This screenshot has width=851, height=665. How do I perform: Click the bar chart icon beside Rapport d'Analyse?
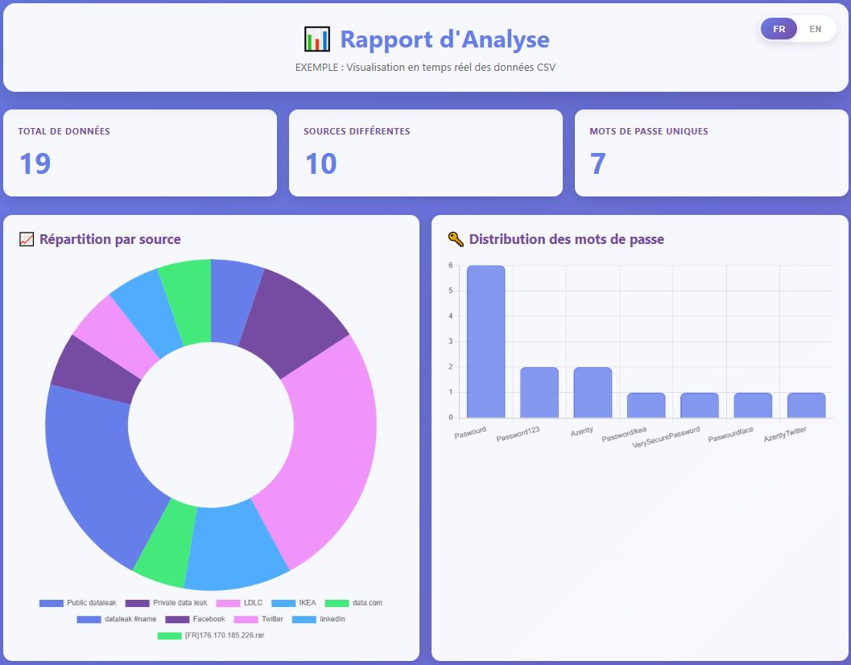tap(317, 39)
